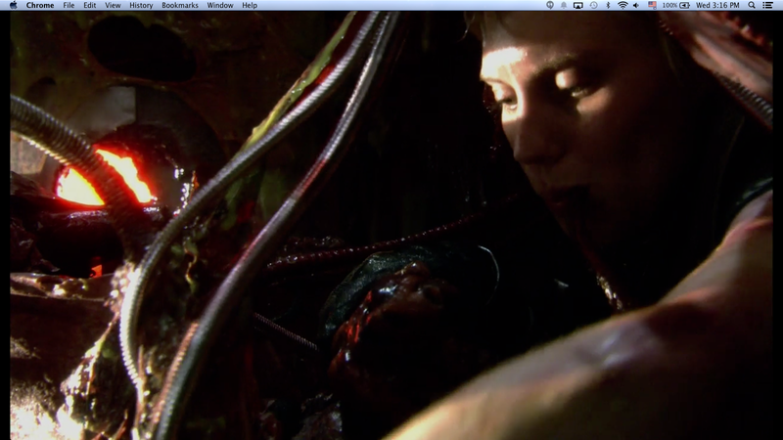The width and height of the screenshot is (783, 440).
Task: Click the fullscreen video frame
Action: (391, 225)
